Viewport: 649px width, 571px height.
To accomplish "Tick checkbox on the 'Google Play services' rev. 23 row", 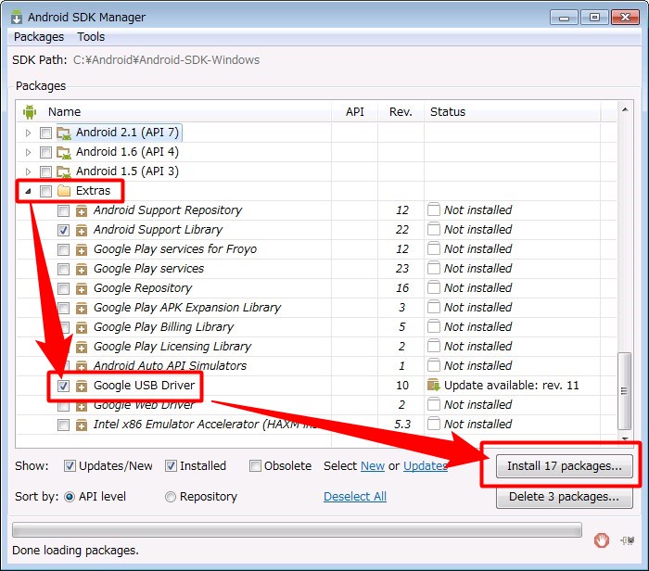I will click(63, 269).
